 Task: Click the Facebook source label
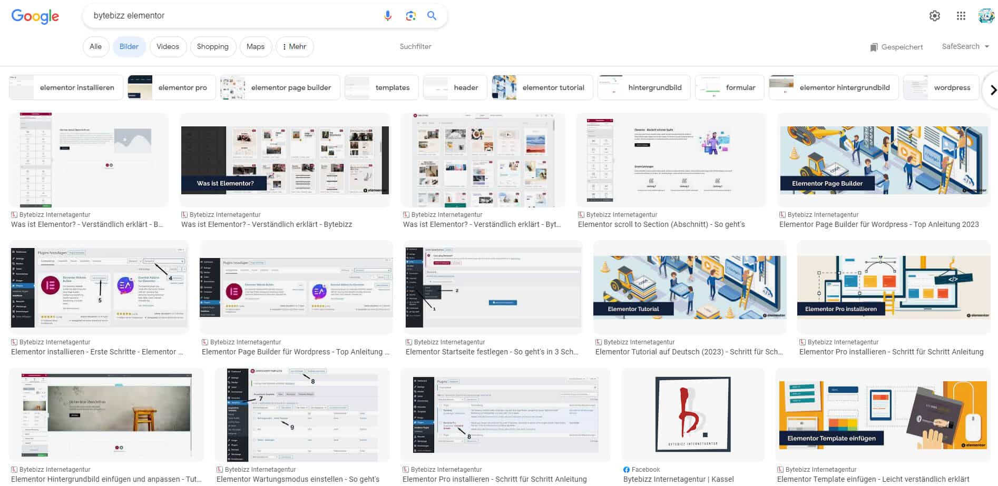click(645, 469)
